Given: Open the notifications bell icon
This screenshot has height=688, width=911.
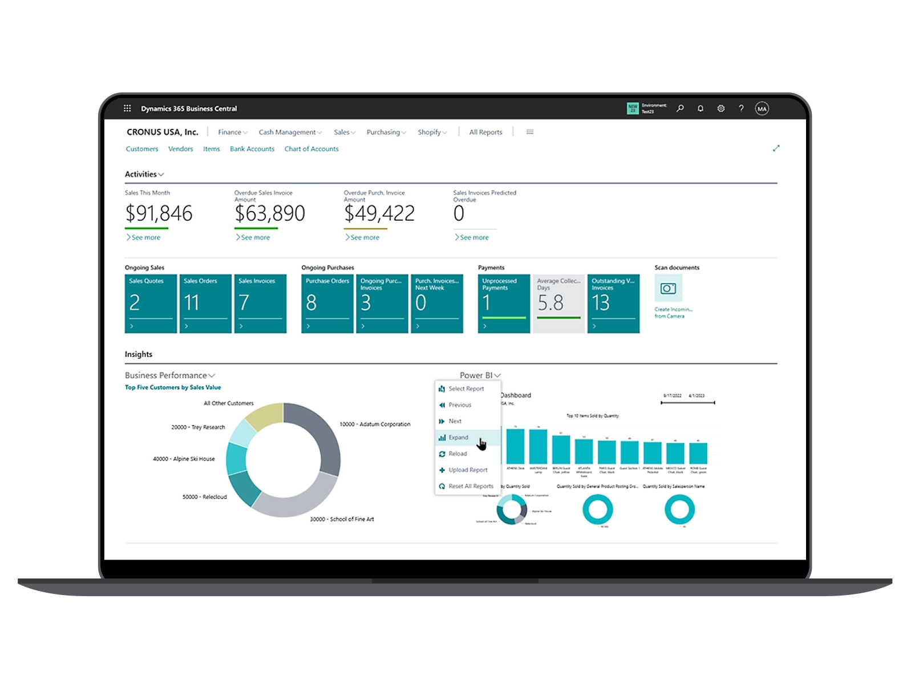Looking at the screenshot, I should 701,108.
